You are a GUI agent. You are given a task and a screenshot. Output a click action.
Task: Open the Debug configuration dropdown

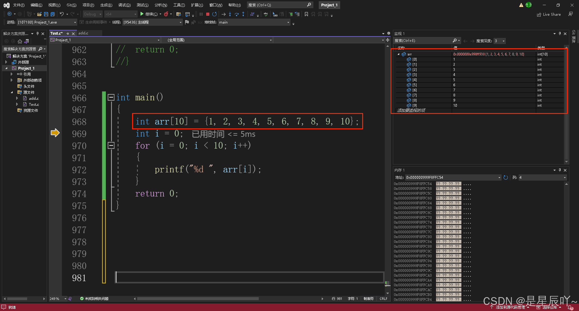(x=93, y=14)
